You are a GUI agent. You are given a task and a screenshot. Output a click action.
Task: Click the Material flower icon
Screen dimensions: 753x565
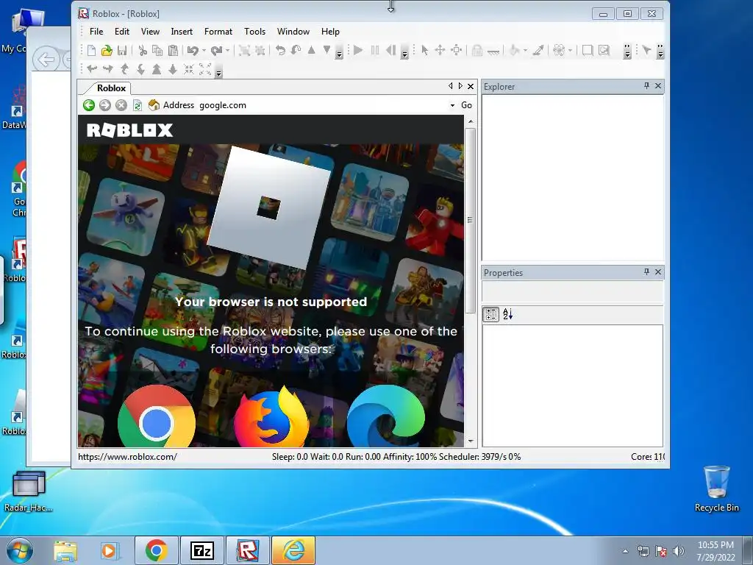[x=559, y=50]
